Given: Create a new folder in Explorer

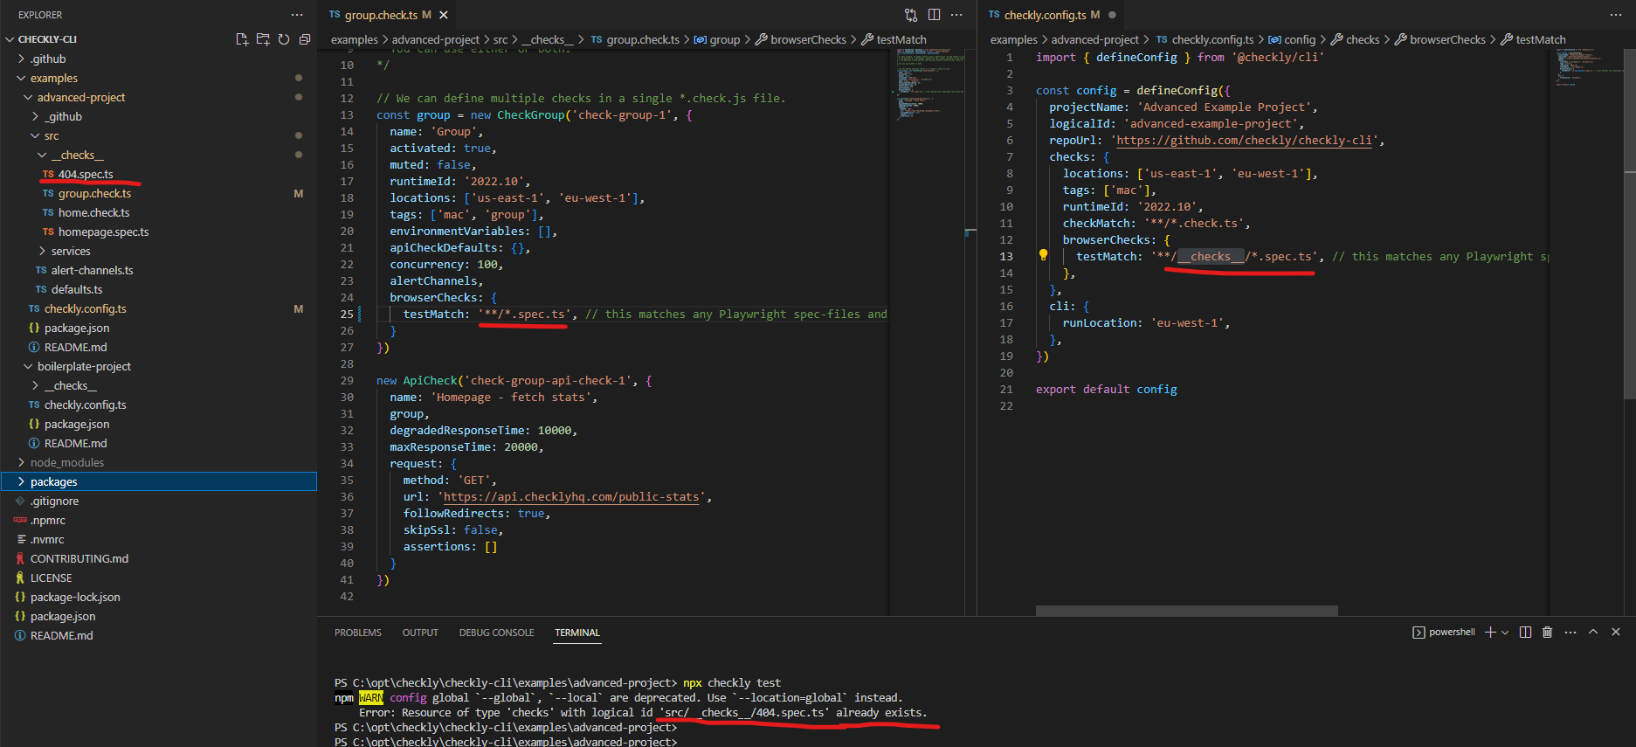Looking at the screenshot, I should pyautogui.click(x=263, y=39).
